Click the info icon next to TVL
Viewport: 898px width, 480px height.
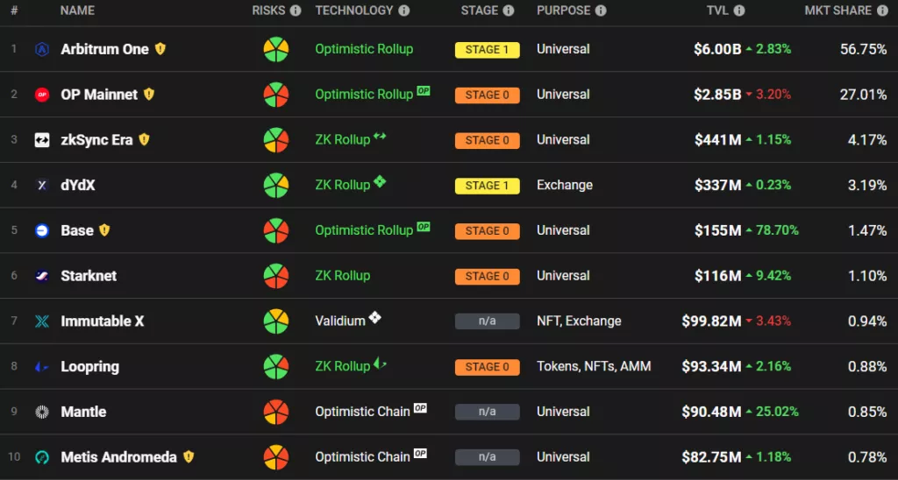(739, 11)
